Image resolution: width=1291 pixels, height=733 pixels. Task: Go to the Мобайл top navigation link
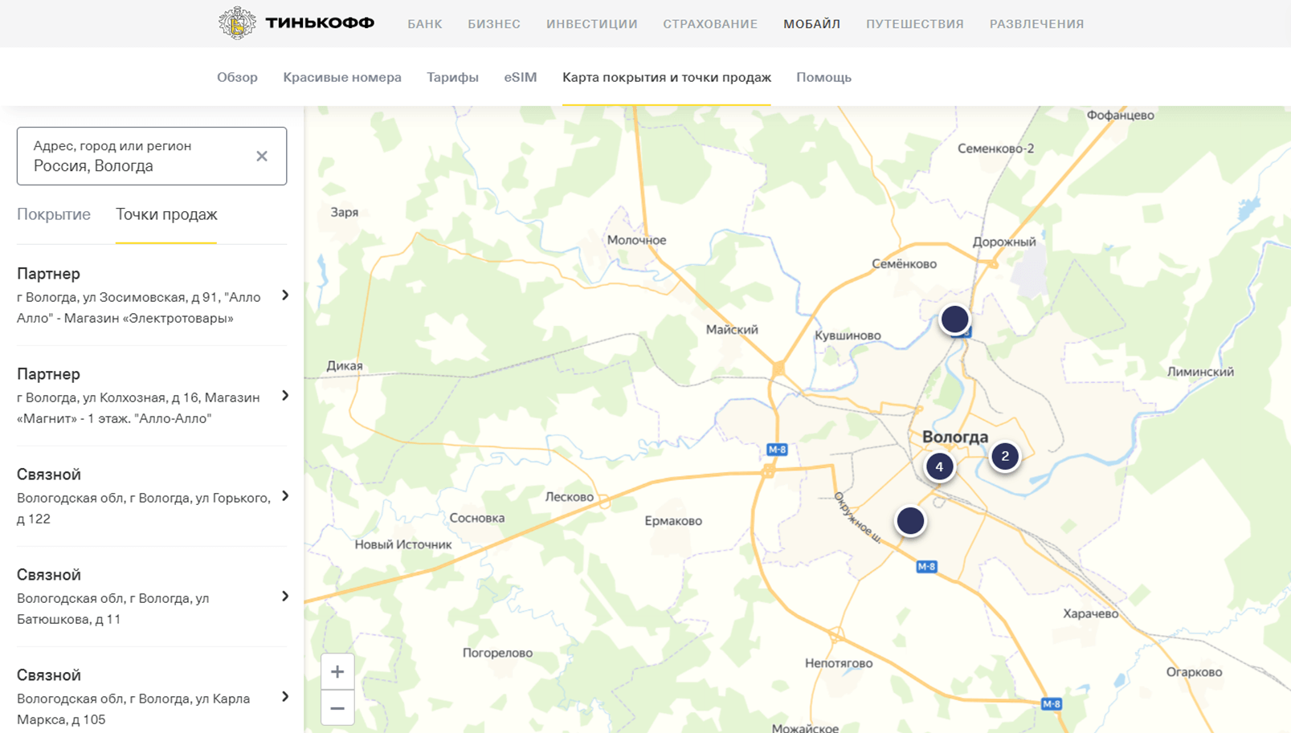pyautogui.click(x=811, y=24)
